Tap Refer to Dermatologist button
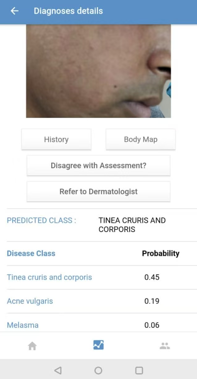Viewport: 197px width, 379px height. tap(98, 192)
